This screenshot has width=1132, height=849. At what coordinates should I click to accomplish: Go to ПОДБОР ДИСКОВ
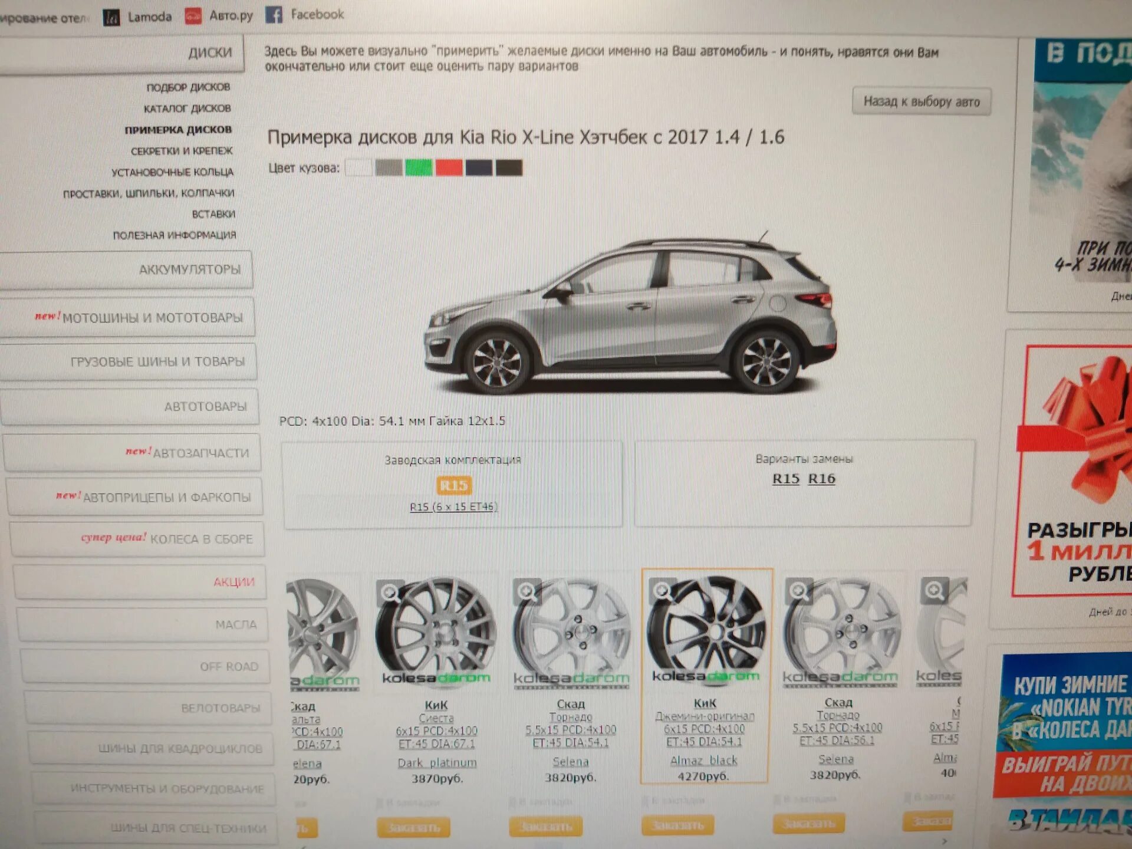188,87
